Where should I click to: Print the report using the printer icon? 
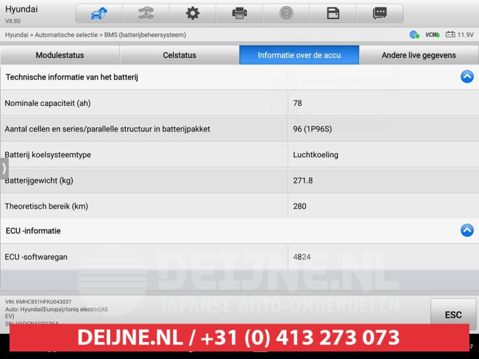tap(239, 13)
